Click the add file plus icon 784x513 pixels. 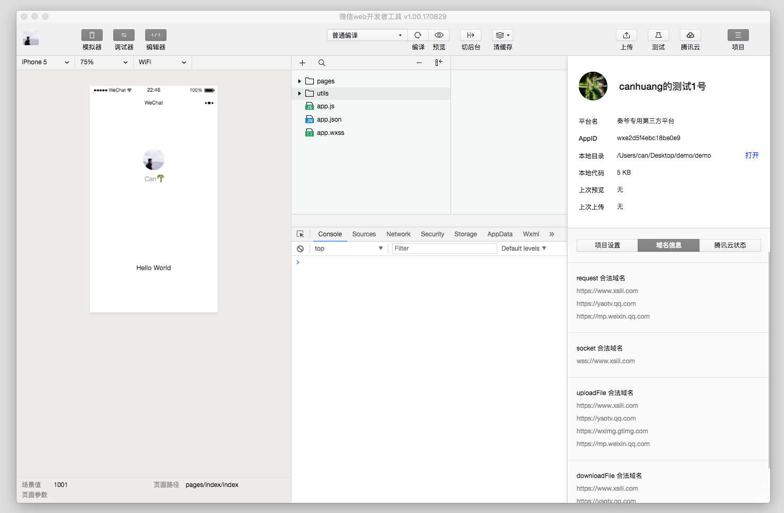pyautogui.click(x=302, y=63)
